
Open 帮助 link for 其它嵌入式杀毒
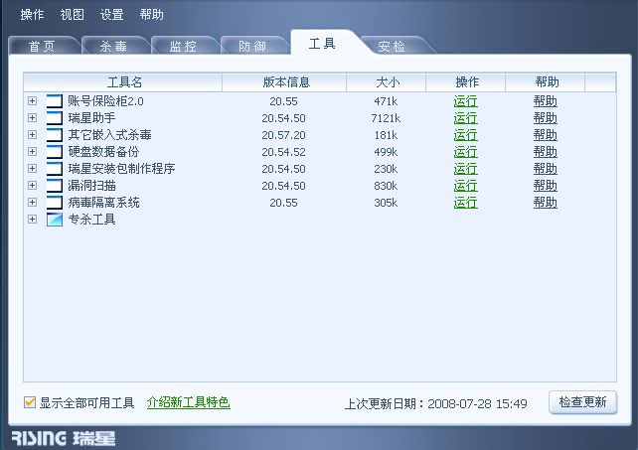[546, 135]
